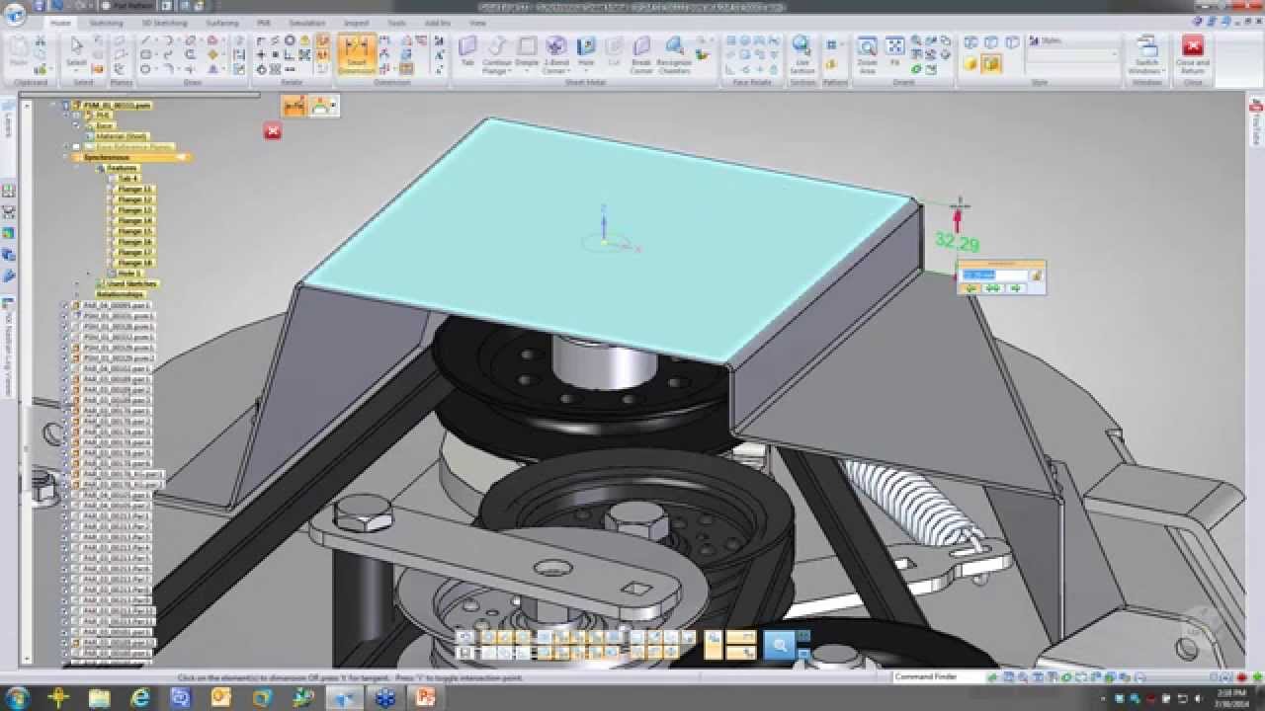
Task: Open the PMI ribbon tab
Action: (x=264, y=22)
